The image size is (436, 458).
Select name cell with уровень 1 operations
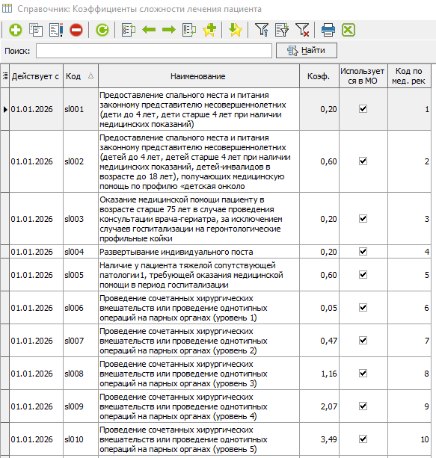point(199,308)
